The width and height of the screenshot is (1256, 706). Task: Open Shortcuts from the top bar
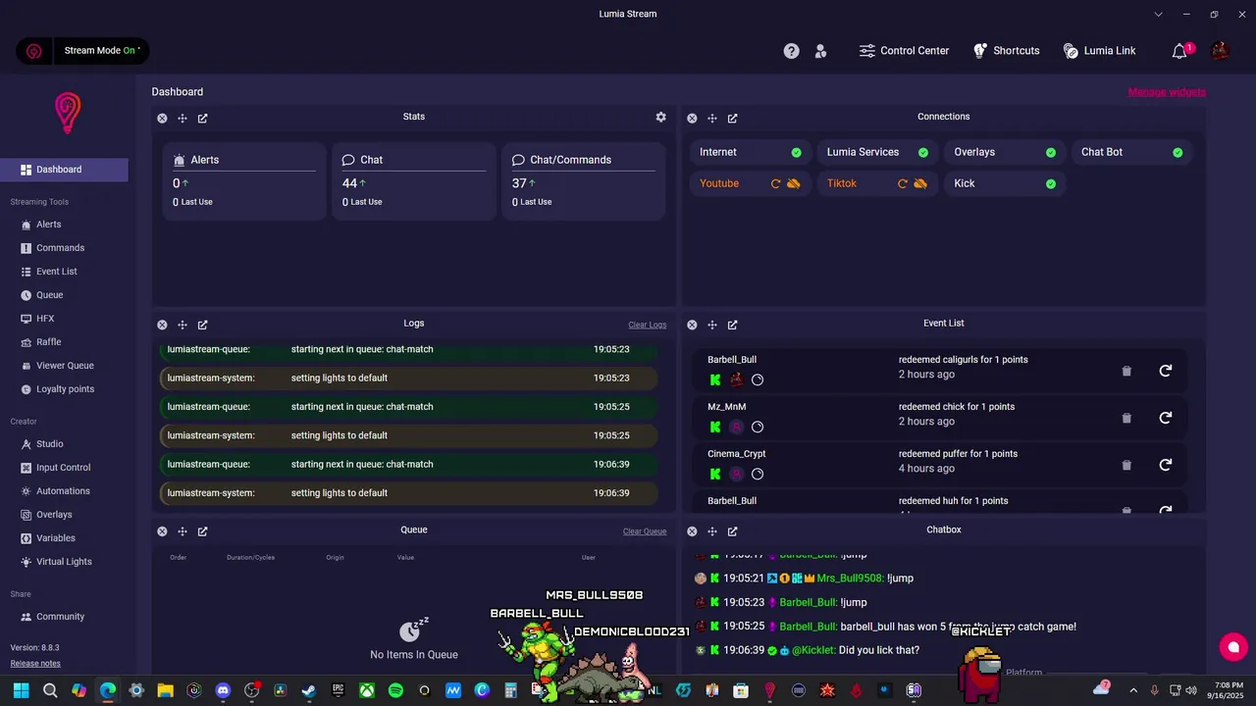point(1006,51)
